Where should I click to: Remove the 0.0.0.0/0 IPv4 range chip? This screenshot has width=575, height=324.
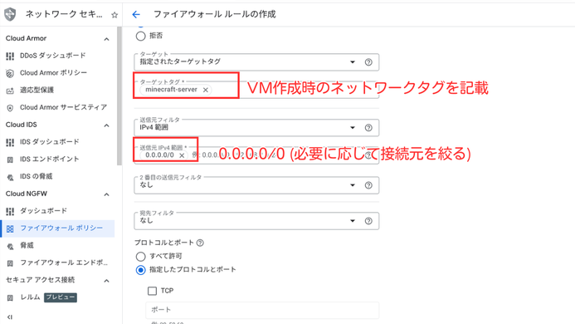[182, 155]
